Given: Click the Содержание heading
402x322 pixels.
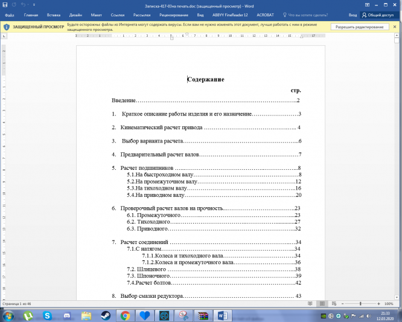Looking at the screenshot, I should click(206, 79).
